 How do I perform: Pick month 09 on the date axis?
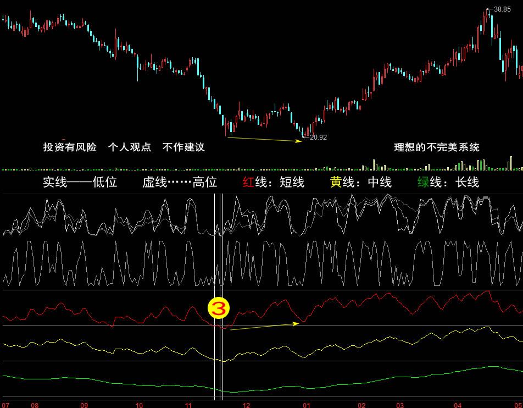[x=84, y=404]
